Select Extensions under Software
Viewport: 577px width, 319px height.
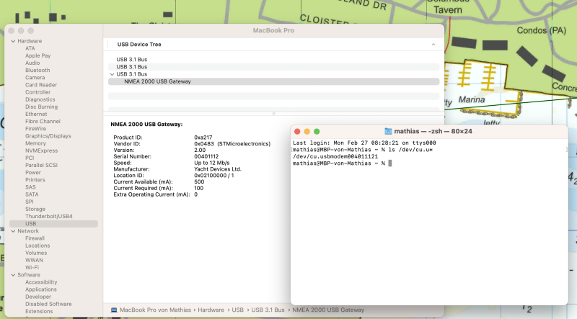39,312
